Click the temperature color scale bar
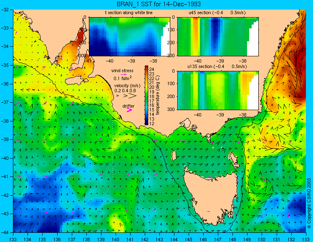The width and height of the screenshot is (313, 242). click(146, 95)
